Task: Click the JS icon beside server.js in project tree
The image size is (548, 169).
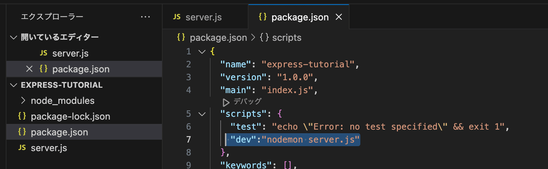Action: 22,148
